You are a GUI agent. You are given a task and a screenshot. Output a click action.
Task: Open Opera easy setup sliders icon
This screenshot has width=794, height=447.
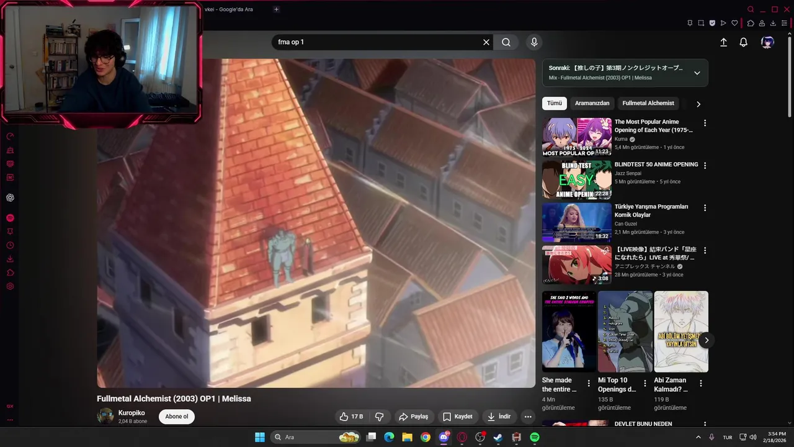coord(784,23)
